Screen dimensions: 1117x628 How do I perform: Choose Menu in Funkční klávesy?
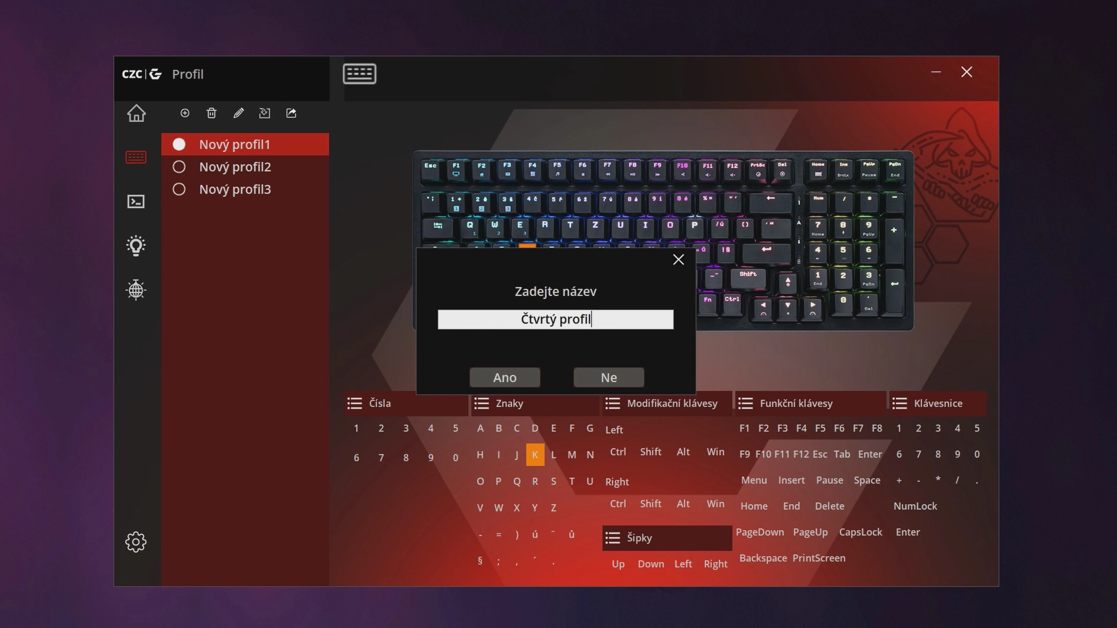tap(754, 480)
